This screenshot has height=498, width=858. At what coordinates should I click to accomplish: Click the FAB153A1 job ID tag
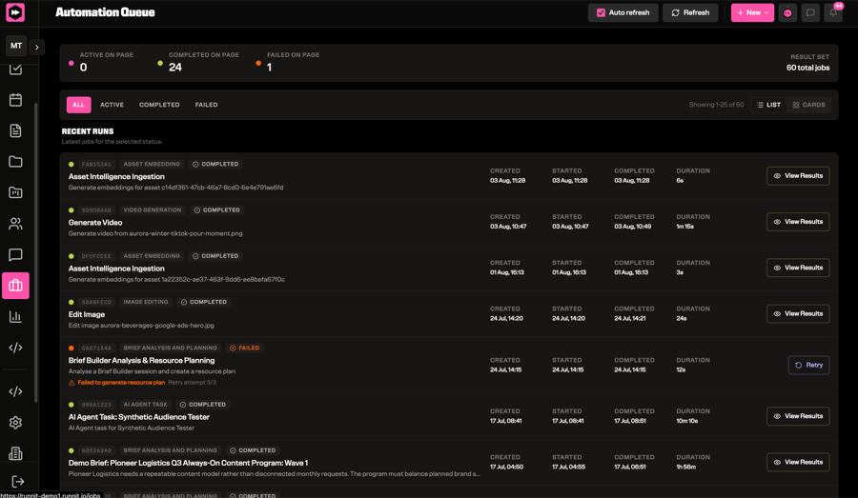point(96,164)
